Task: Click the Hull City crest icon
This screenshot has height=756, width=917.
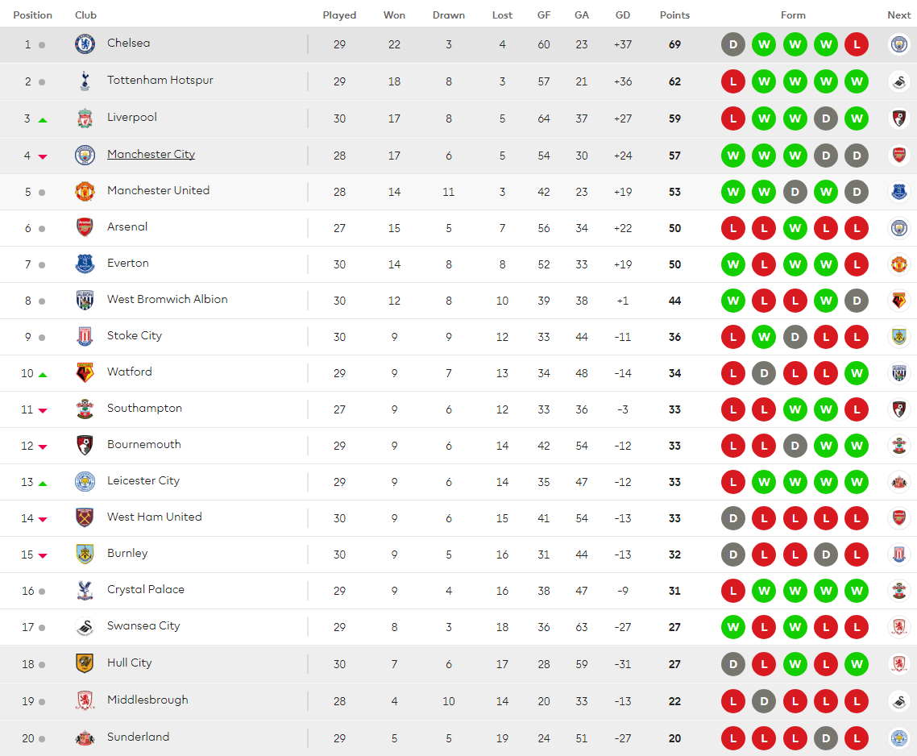Action: 85,663
